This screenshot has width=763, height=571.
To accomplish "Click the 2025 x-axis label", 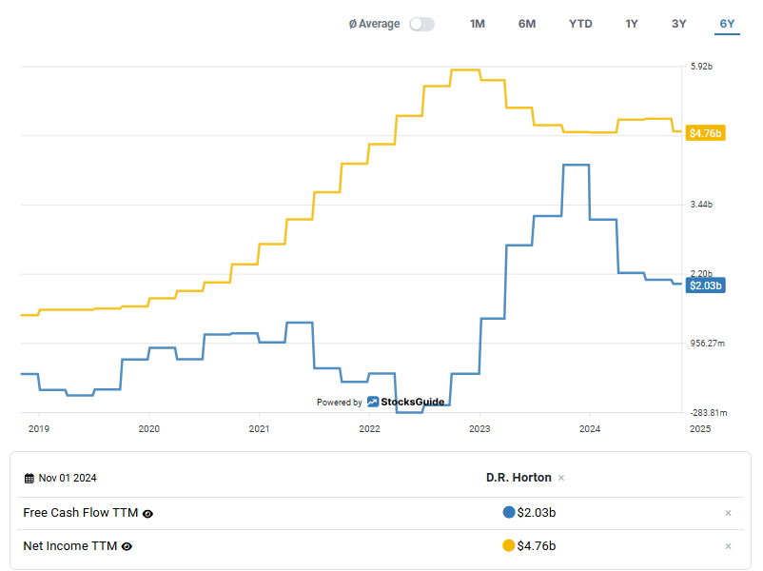I will pos(700,429).
